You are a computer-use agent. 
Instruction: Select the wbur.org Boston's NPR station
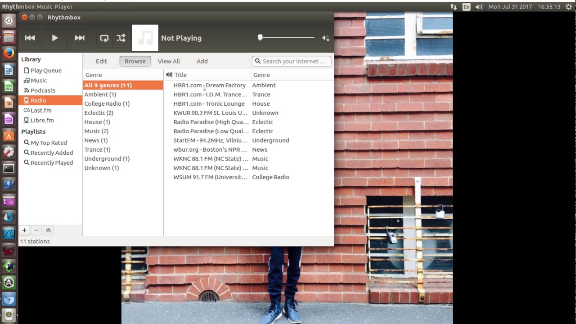249,149
